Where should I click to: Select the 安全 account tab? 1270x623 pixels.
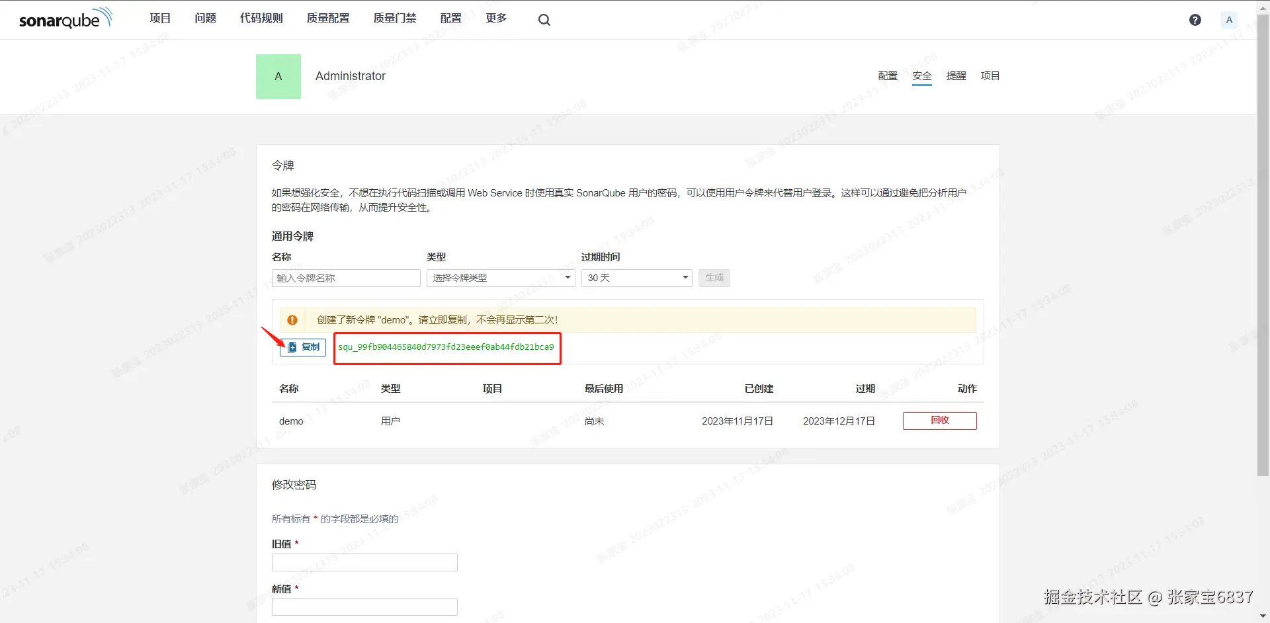(921, 76)
